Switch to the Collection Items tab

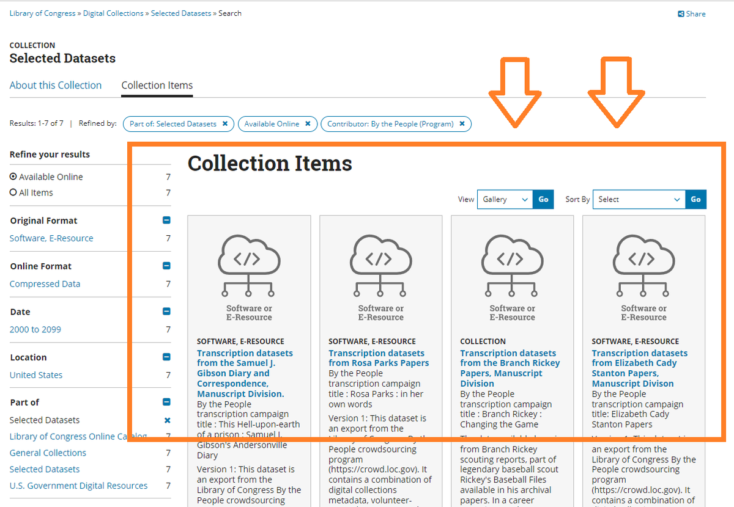(157, 86)
